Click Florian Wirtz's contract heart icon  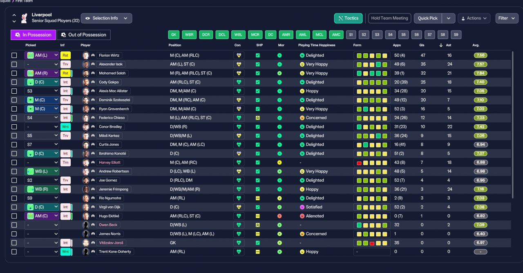239,55
